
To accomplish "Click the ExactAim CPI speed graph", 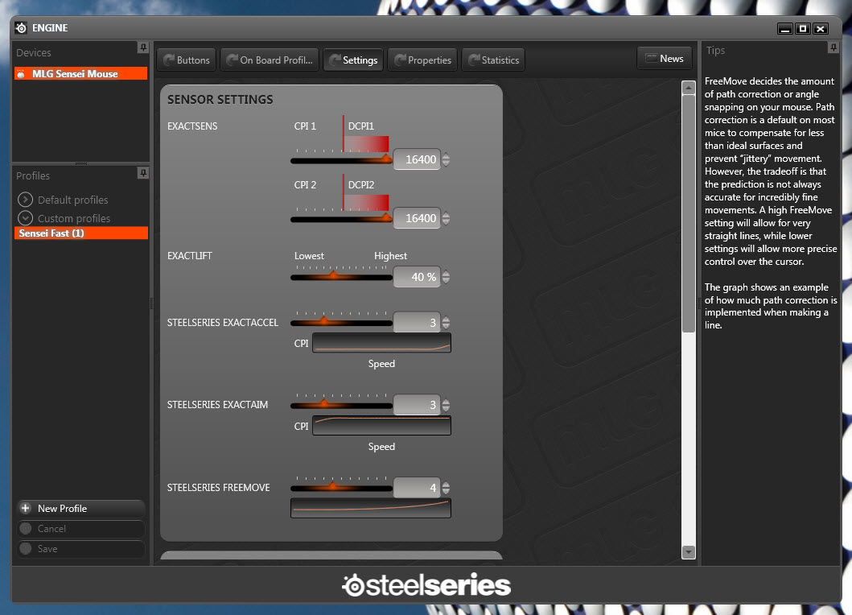I will pos(381,426).
